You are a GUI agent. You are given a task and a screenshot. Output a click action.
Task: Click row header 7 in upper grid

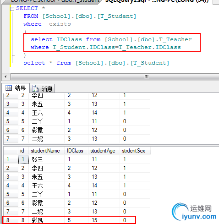(x=11, y=139)
